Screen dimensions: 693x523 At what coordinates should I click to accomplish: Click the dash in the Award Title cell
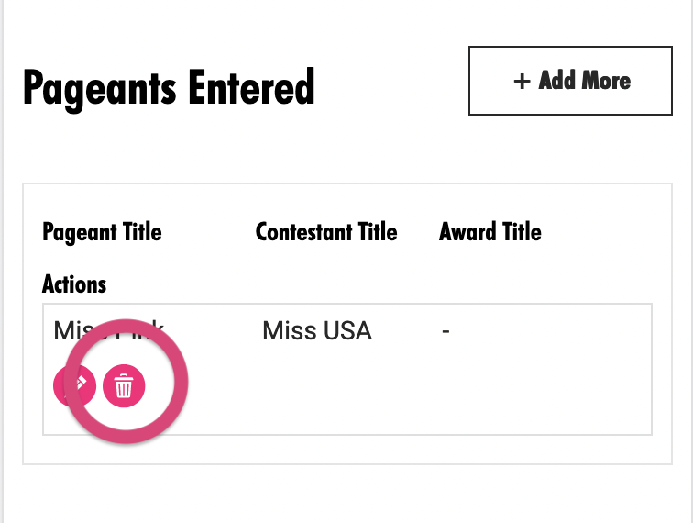click(445, 331)
